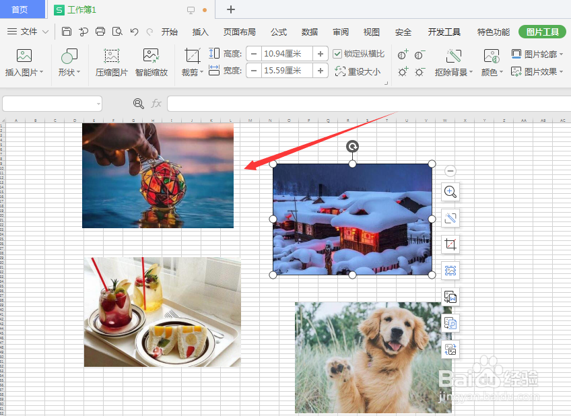Undo the last action
The width and height of the screenshot is (571, 416).
(135, 32)
